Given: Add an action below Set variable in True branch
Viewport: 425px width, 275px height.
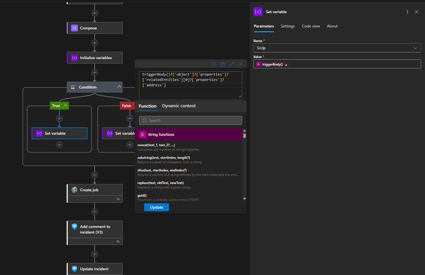Looking at the screenshot, I should pyautogui.click(x=59, y=145).
